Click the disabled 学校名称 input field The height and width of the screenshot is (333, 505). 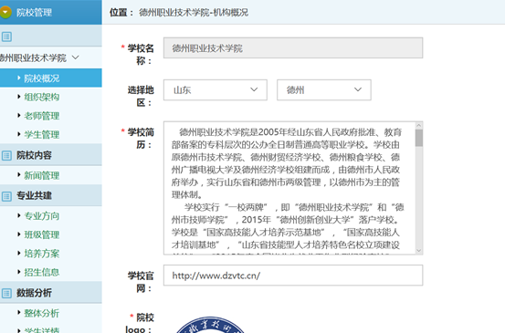click(x=293, y=48)
